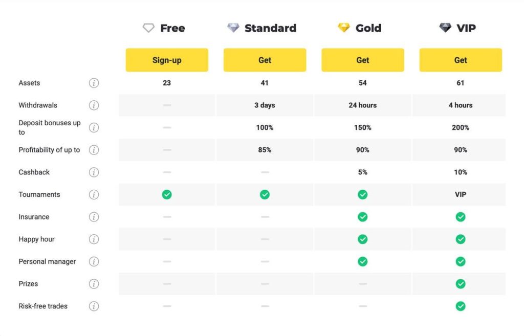Choose Get button under VIP plan
Viewport: 524px width, 336px height.
(x=461, y=60)
